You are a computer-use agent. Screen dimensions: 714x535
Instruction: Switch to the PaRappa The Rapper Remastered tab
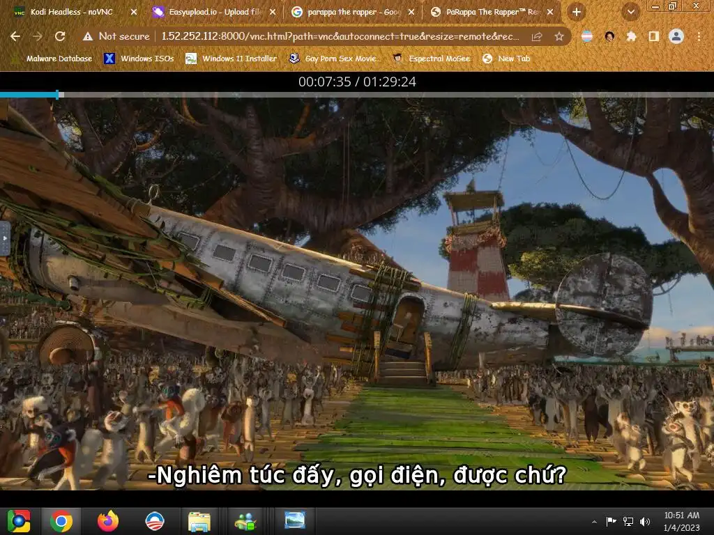click(492, 12)
